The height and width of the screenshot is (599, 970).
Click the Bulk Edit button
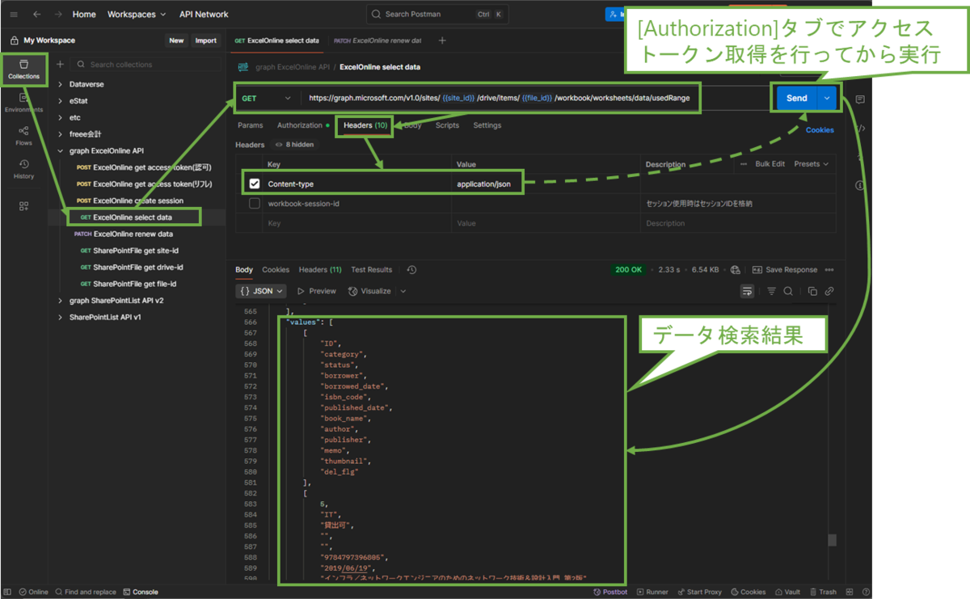770,164
